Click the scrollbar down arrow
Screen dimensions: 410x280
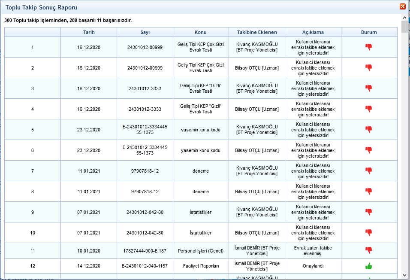(x=405, y=275)
